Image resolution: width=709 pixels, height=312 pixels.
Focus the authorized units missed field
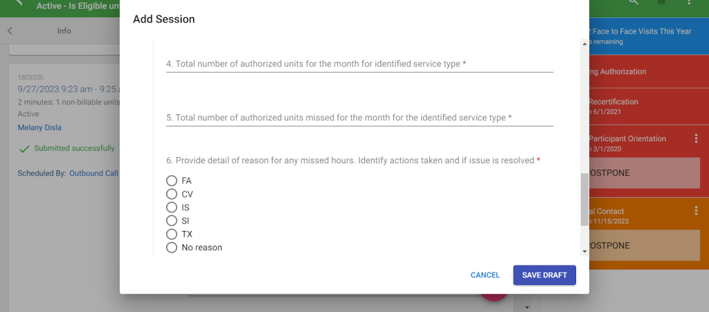(359, 118)
